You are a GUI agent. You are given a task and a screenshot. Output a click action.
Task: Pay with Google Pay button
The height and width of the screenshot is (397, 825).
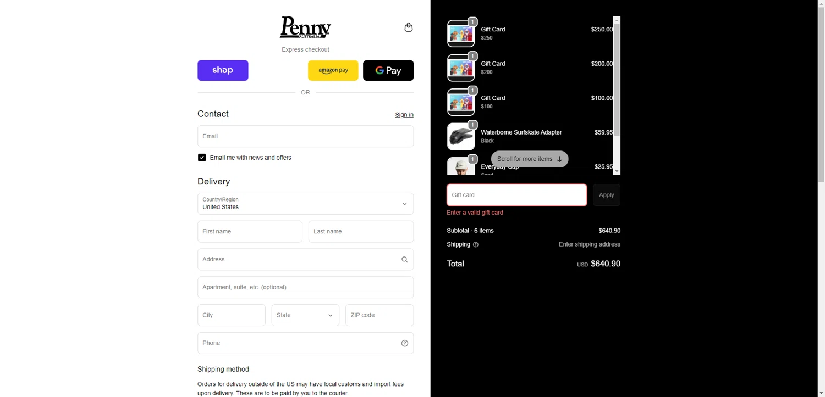[388, 70]
